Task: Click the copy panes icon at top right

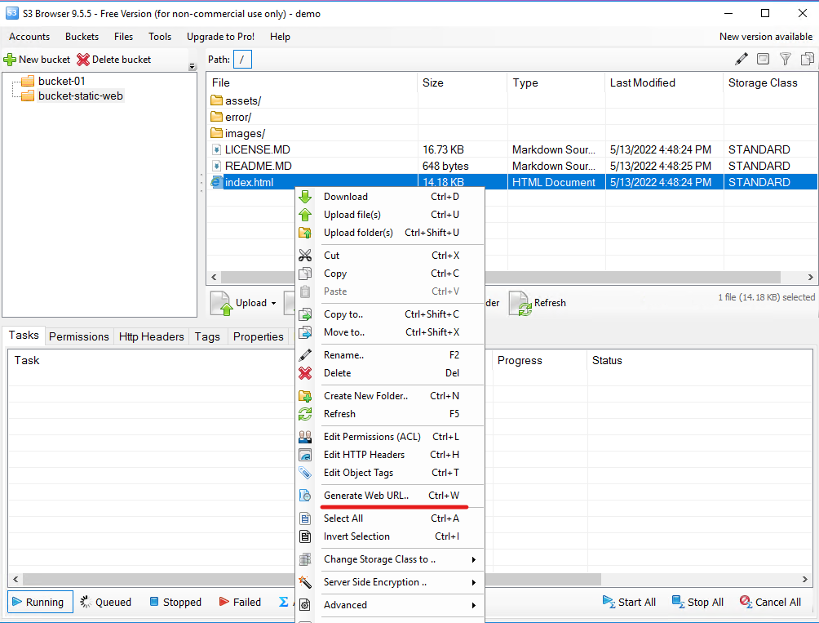Action: (x=807, y=59)
